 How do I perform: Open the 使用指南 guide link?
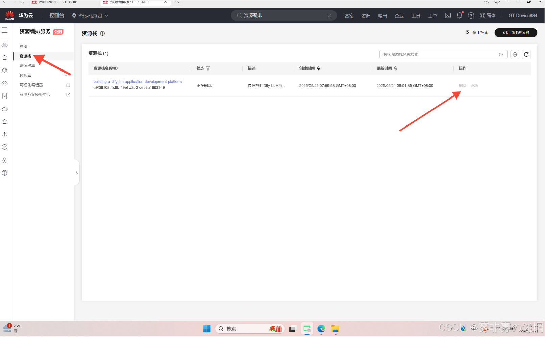pos(477,33)
